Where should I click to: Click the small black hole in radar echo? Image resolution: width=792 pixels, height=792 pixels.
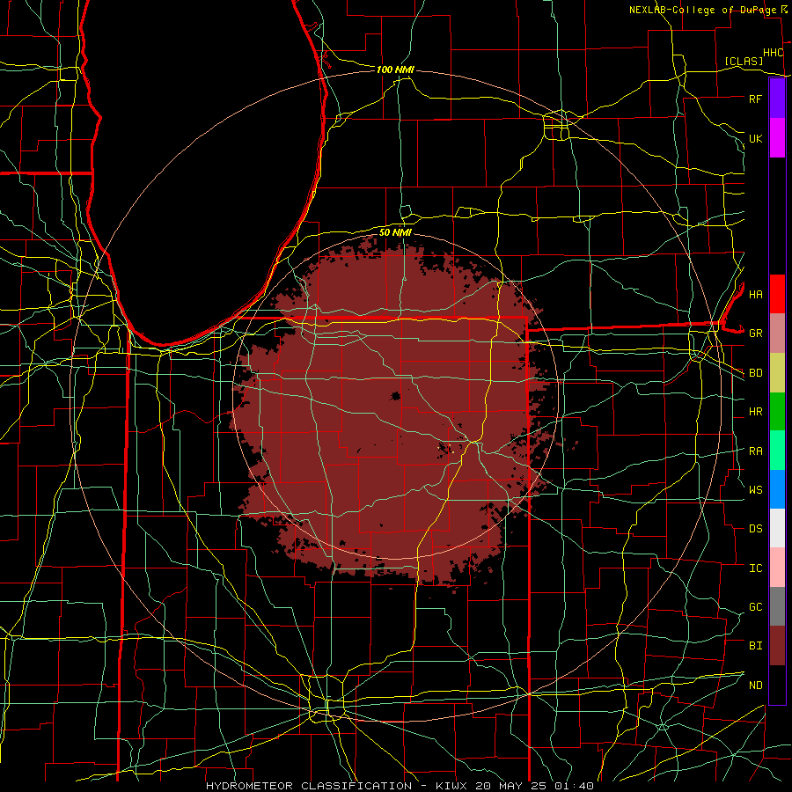(x=395, y=396)
